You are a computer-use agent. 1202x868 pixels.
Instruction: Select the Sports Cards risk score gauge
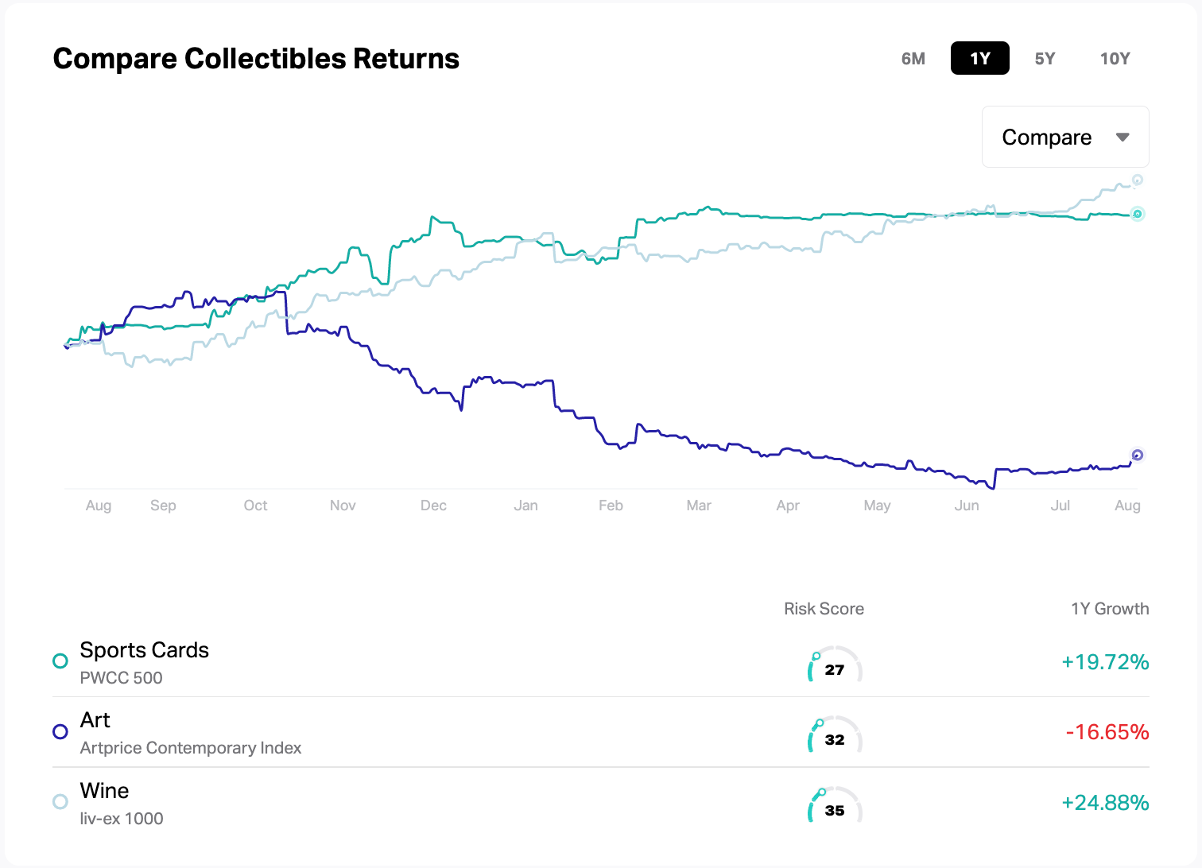point(833,666)
